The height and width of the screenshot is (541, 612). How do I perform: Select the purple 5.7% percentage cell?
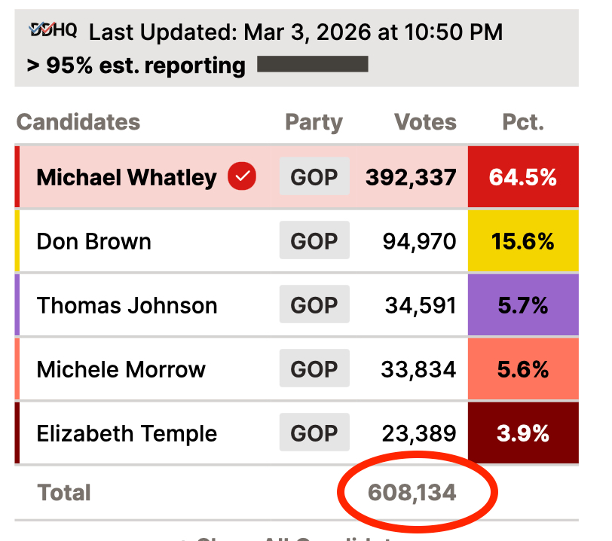point(523,305)
